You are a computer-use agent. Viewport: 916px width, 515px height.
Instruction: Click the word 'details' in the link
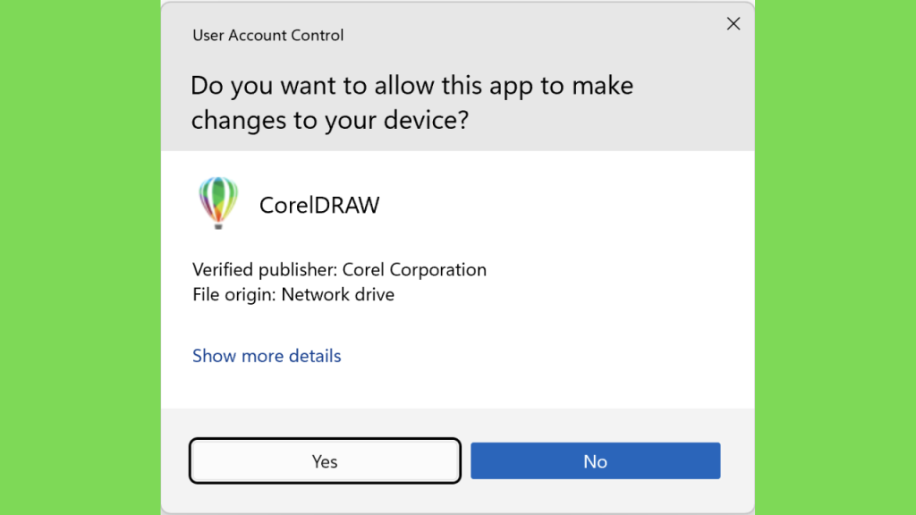315,356
